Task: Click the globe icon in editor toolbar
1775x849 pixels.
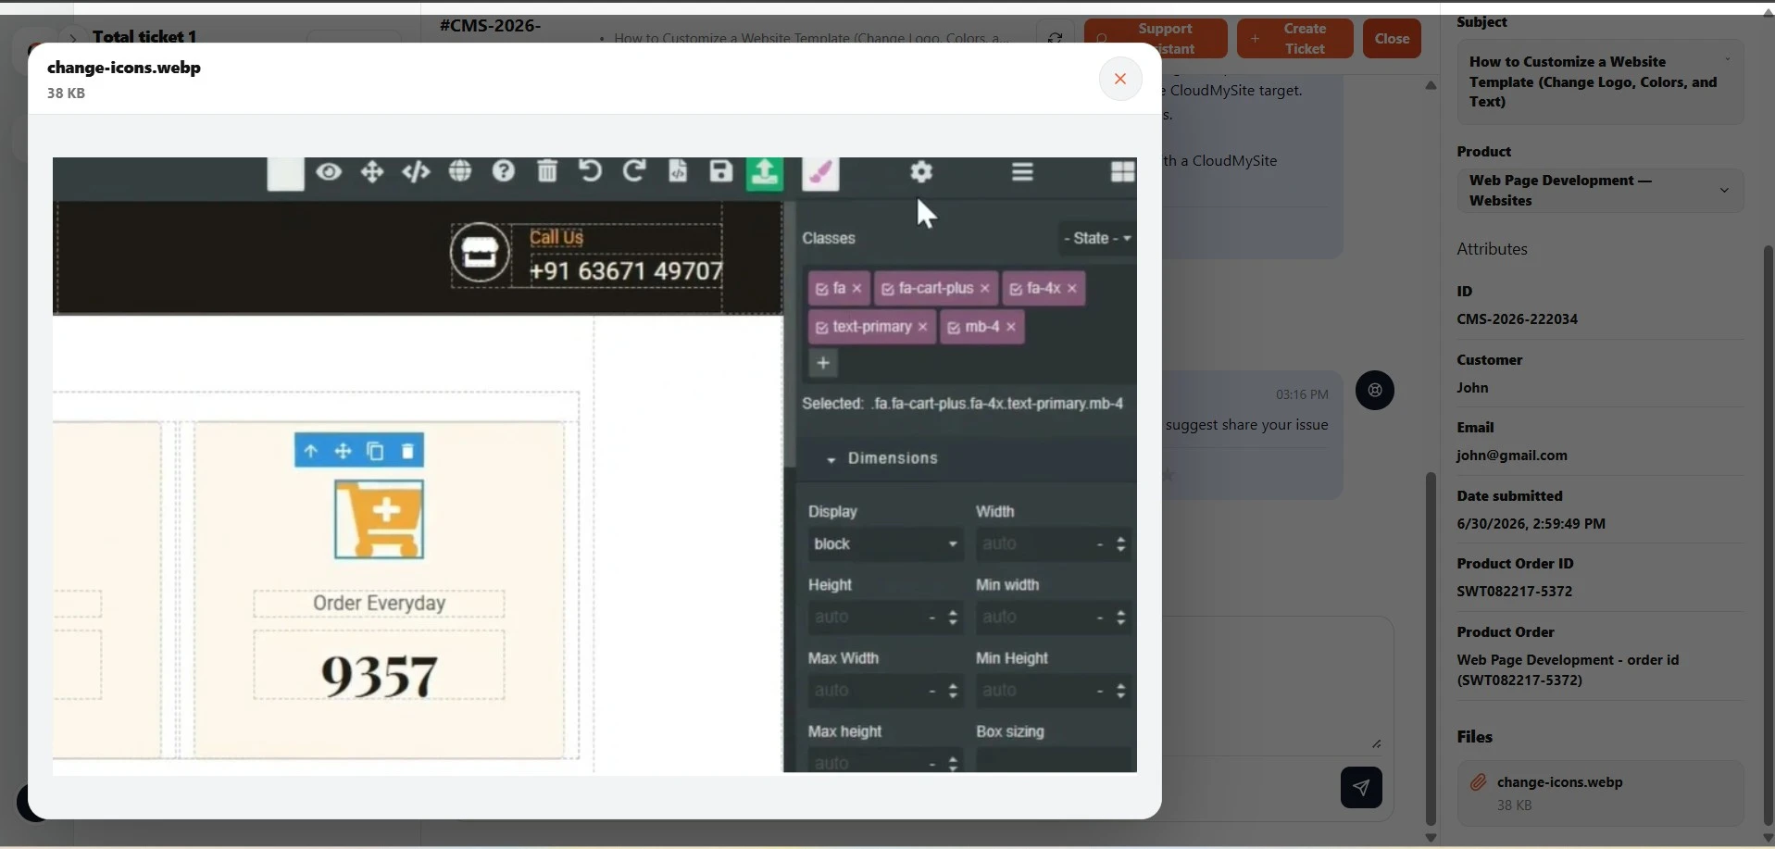Action: pyautogui.click(x=460, y=171)
